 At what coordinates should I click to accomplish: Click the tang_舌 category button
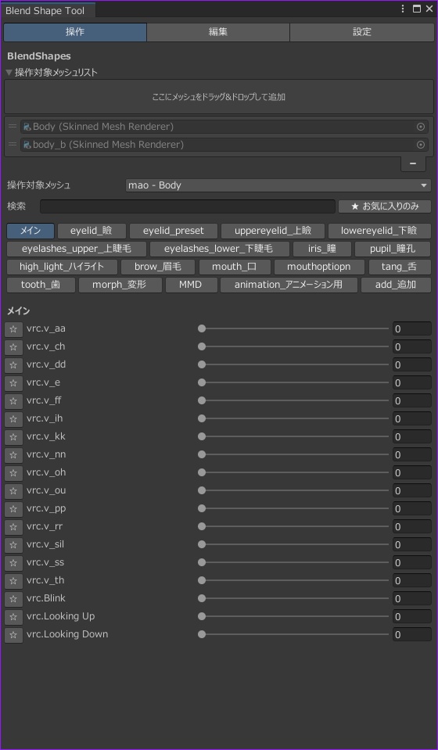coord(400,267)
